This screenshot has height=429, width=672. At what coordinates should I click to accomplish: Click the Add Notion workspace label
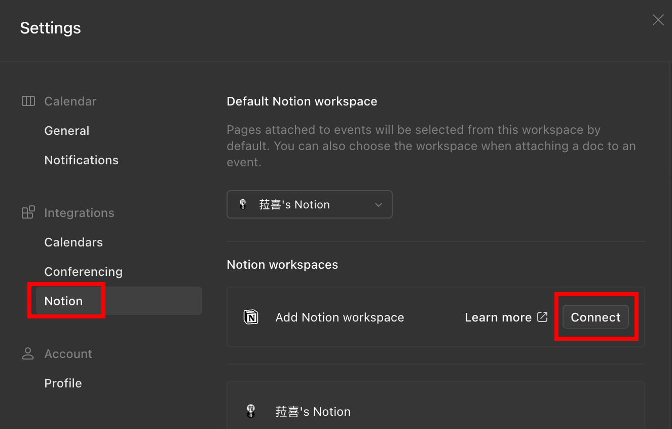click(340, 317)
